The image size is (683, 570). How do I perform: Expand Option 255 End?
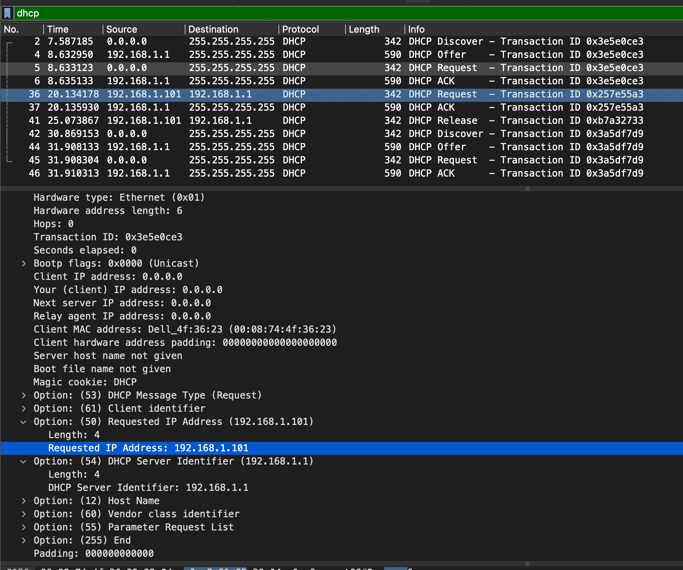(23, 540)
